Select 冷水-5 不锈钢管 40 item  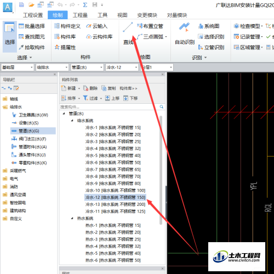tap(113, 155)
